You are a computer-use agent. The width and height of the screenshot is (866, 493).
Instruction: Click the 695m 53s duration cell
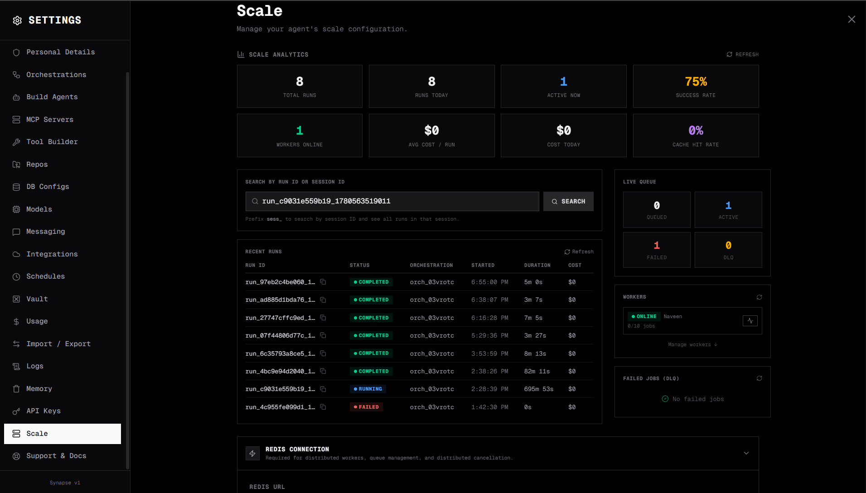[x=538, y=389]
